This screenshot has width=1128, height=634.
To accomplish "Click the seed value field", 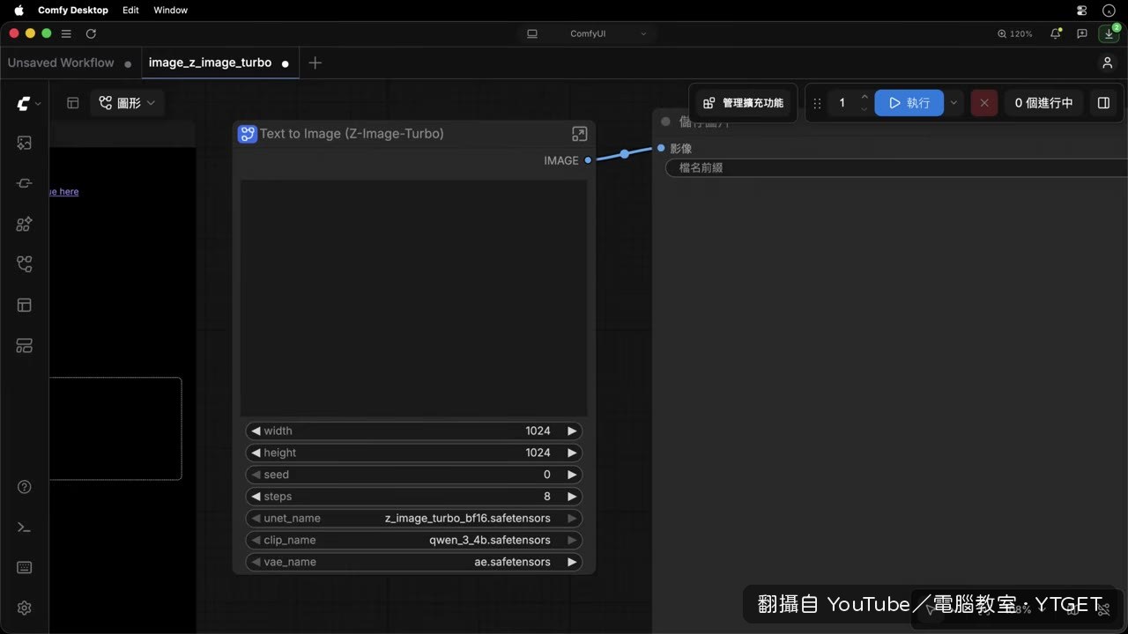I will (413, 475).
